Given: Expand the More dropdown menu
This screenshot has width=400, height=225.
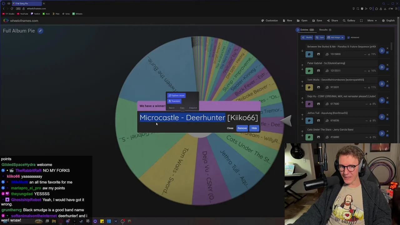Looking at the screenshot, I should [x=372, y=21].
